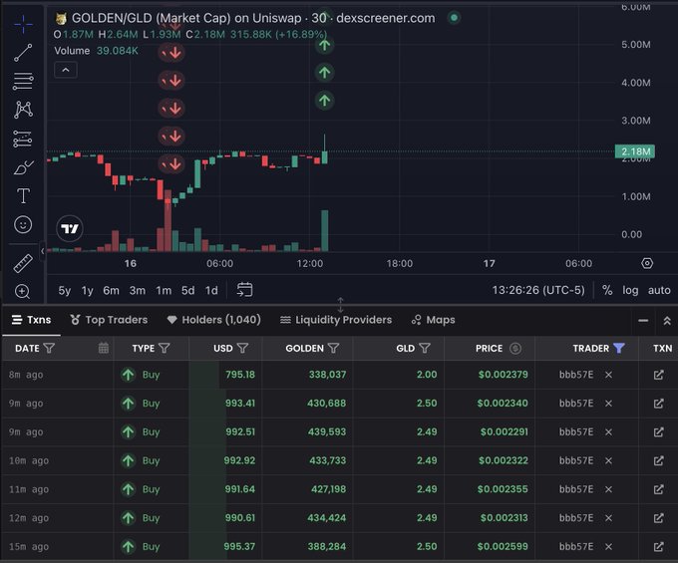Image resolution: width=678 pixels, height=563 pixels.
Task: Open the Txns tab
Action: 31,320
